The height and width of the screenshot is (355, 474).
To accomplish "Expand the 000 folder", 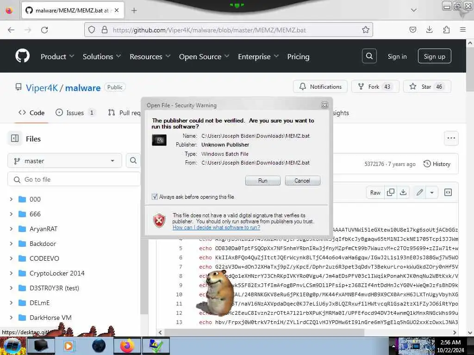I will [x=11, y=199].
